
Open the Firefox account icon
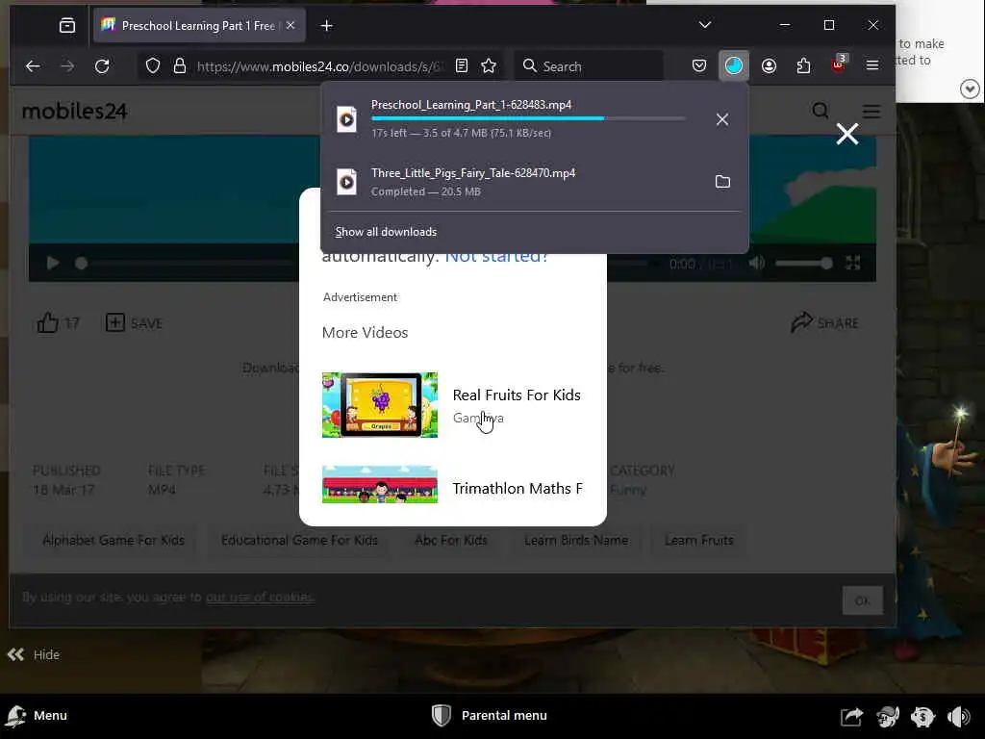(769, 66)
